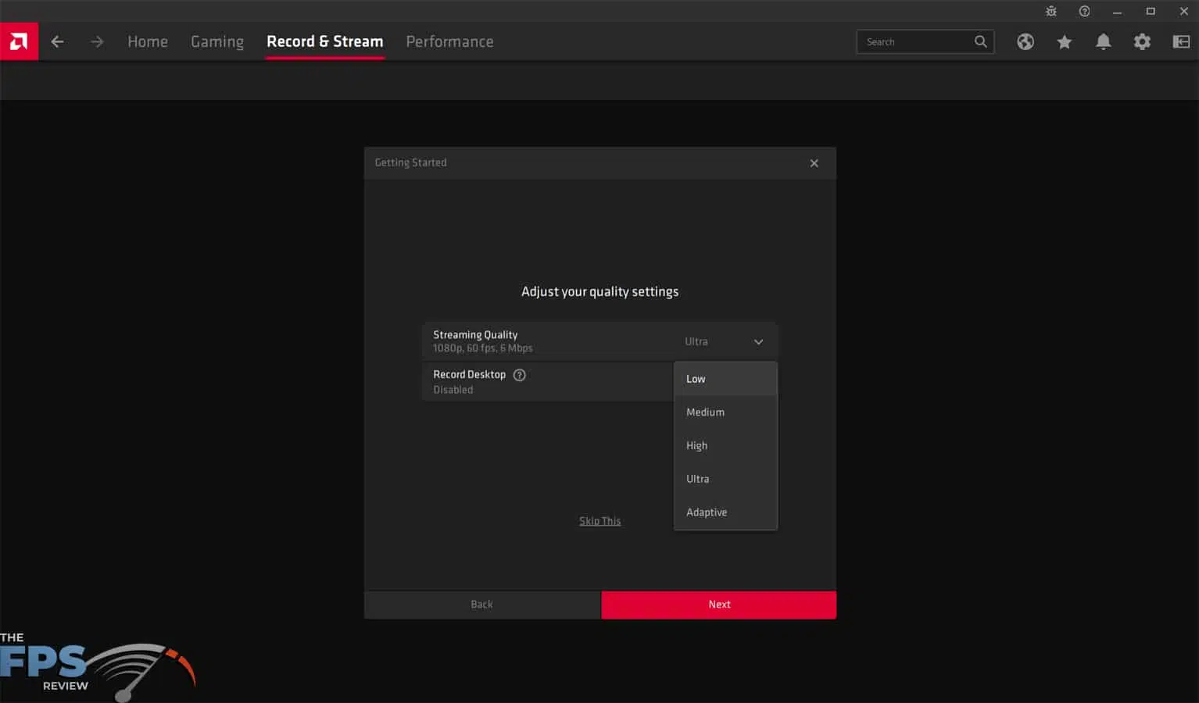Close the Getting Started dialog
Screen dimensions: 1199x703
[814, 163]
